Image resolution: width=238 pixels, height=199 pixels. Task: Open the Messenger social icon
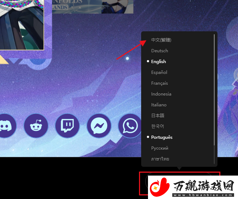click(x=99, y=126)
